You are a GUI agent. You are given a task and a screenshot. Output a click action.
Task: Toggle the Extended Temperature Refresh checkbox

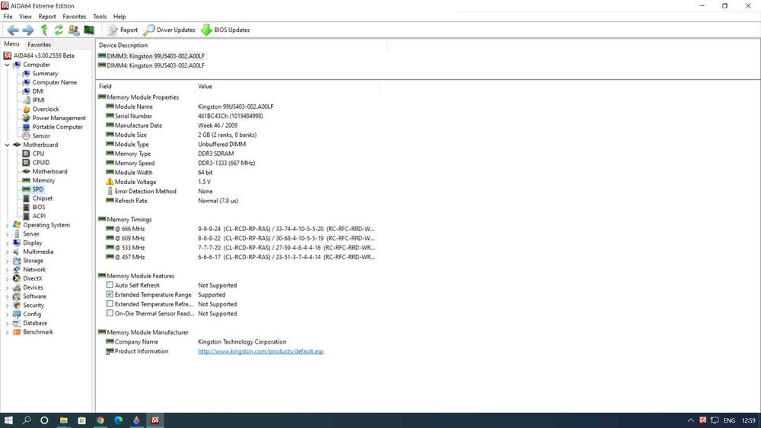coord(110,304)
